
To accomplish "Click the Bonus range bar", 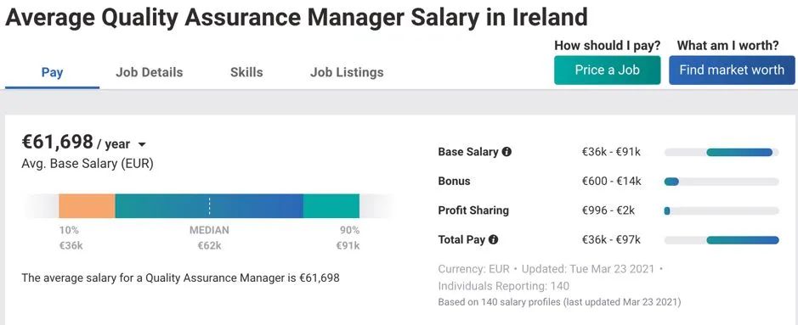I will [722, 182].
